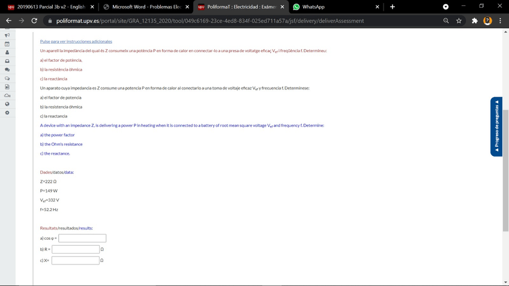Open the Chrome three-dot menu
509x286 pixels.
click(x=500, y=21)
